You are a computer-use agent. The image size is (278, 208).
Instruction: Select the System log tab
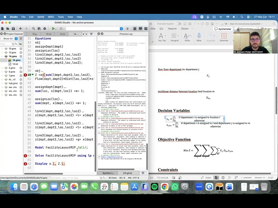[x=108, y=173]
